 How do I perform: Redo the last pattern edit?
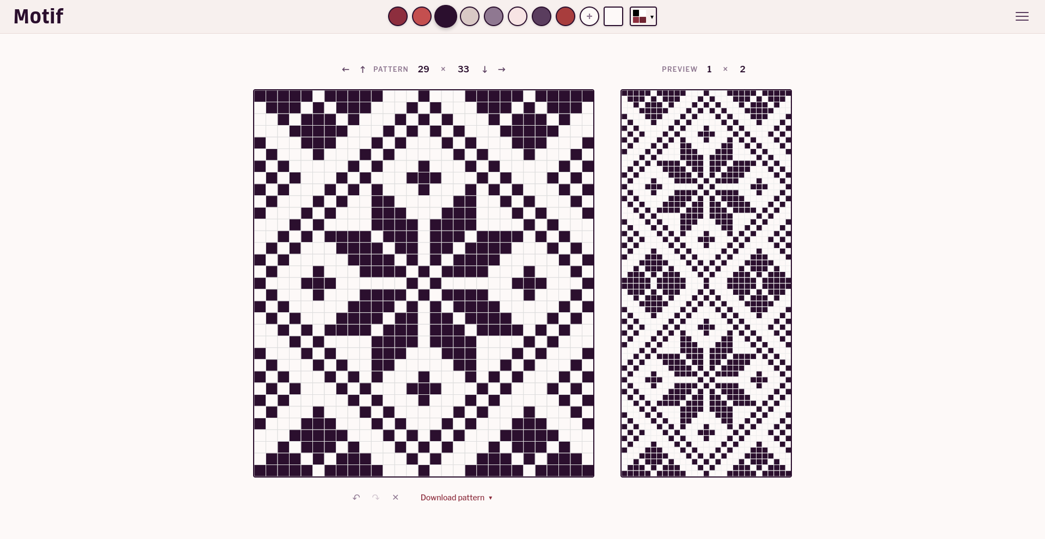pyautogui.click(x=376, y=498)
